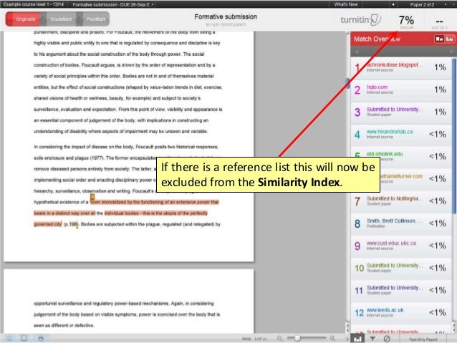This screenshot has height=343, width=457.
Task: Open Formative submission DUE tab
Action: [x=113, y=4]
